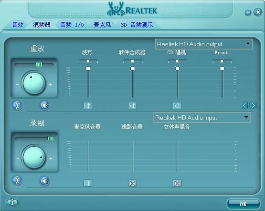The image size is (265, 211).
Task: Enable the 线路音量 recording source
Action: 133,183
